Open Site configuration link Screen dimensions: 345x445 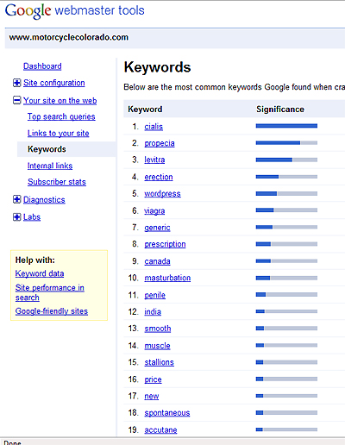[x=54, y=83]
